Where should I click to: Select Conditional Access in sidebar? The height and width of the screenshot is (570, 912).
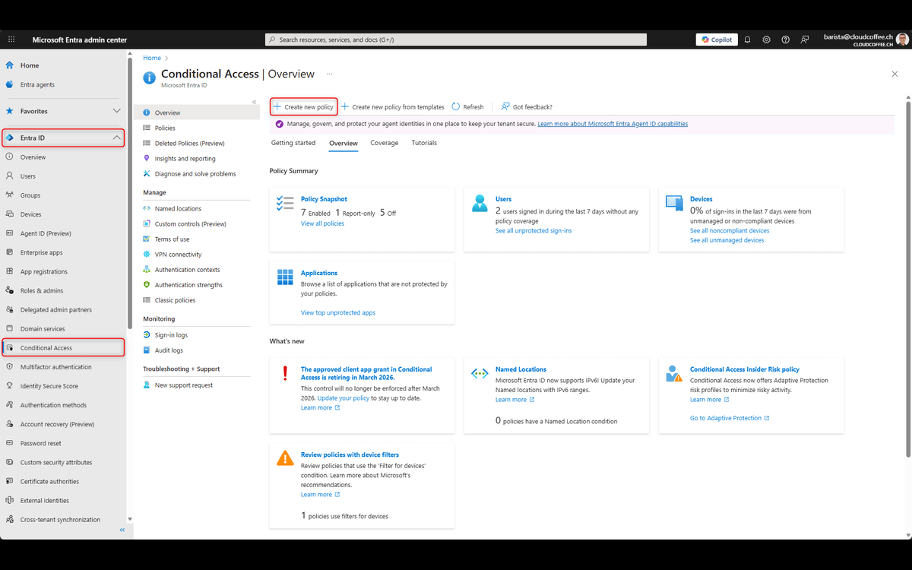point(64,347)
